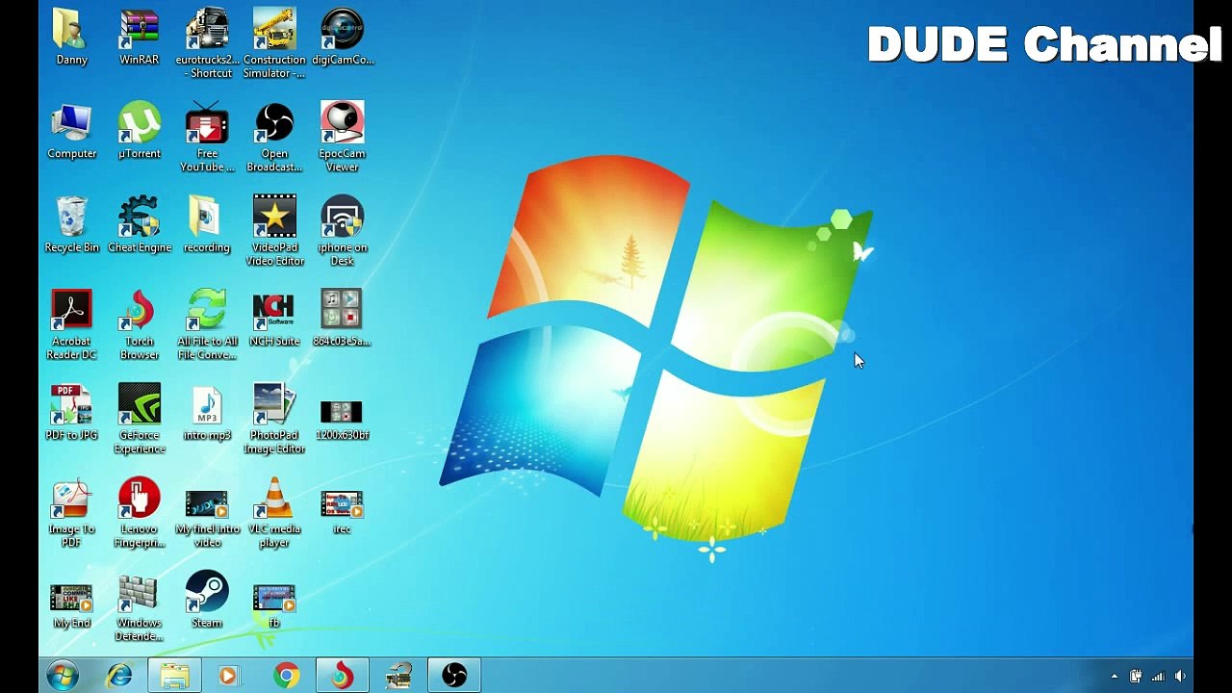Select the 864c03e5a file thumbnail

[343, 319]
